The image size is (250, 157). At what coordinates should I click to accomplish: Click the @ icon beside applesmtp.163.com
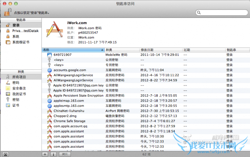point(50,106)
